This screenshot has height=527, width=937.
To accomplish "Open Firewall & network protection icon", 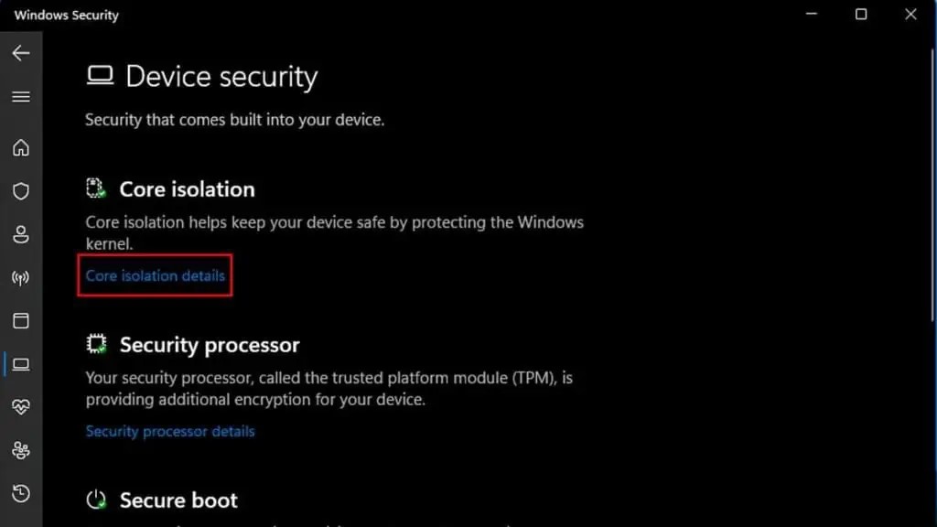I will [x=21, y=278].
